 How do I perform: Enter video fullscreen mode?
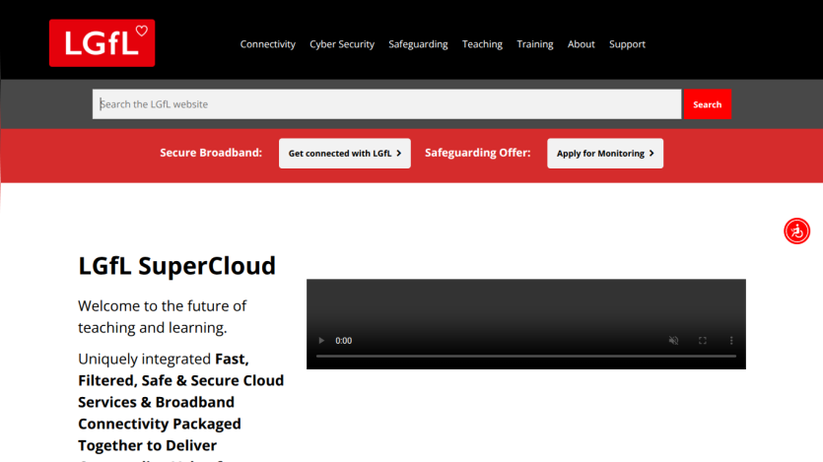[703, 340]
